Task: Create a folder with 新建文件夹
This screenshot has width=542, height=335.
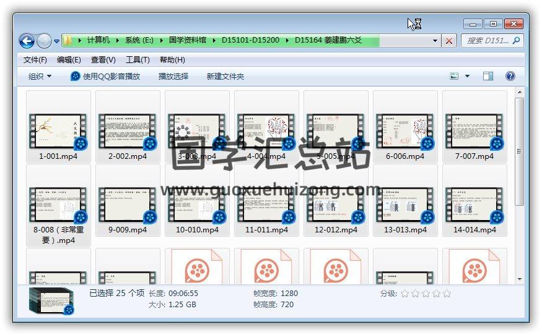Action: click(x=225, y=76)
